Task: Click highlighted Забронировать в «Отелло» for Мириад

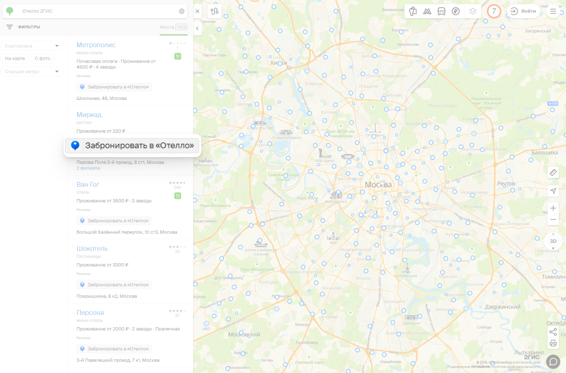Action: pyautogui.click(x=132, y=145)
